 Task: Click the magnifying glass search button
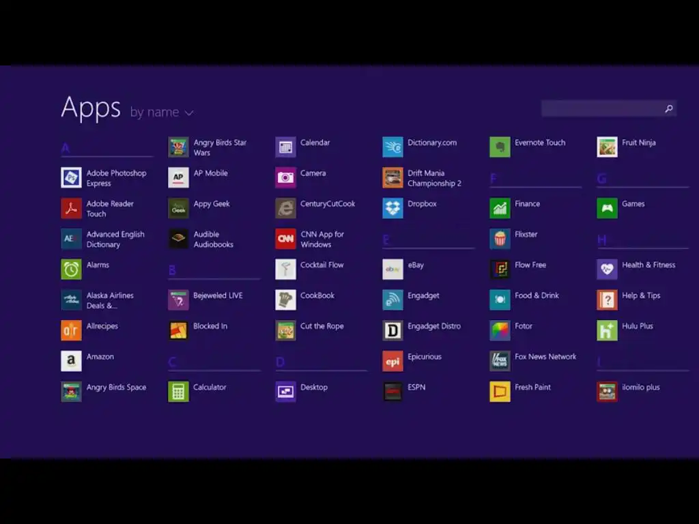click(x=669, y=108)
